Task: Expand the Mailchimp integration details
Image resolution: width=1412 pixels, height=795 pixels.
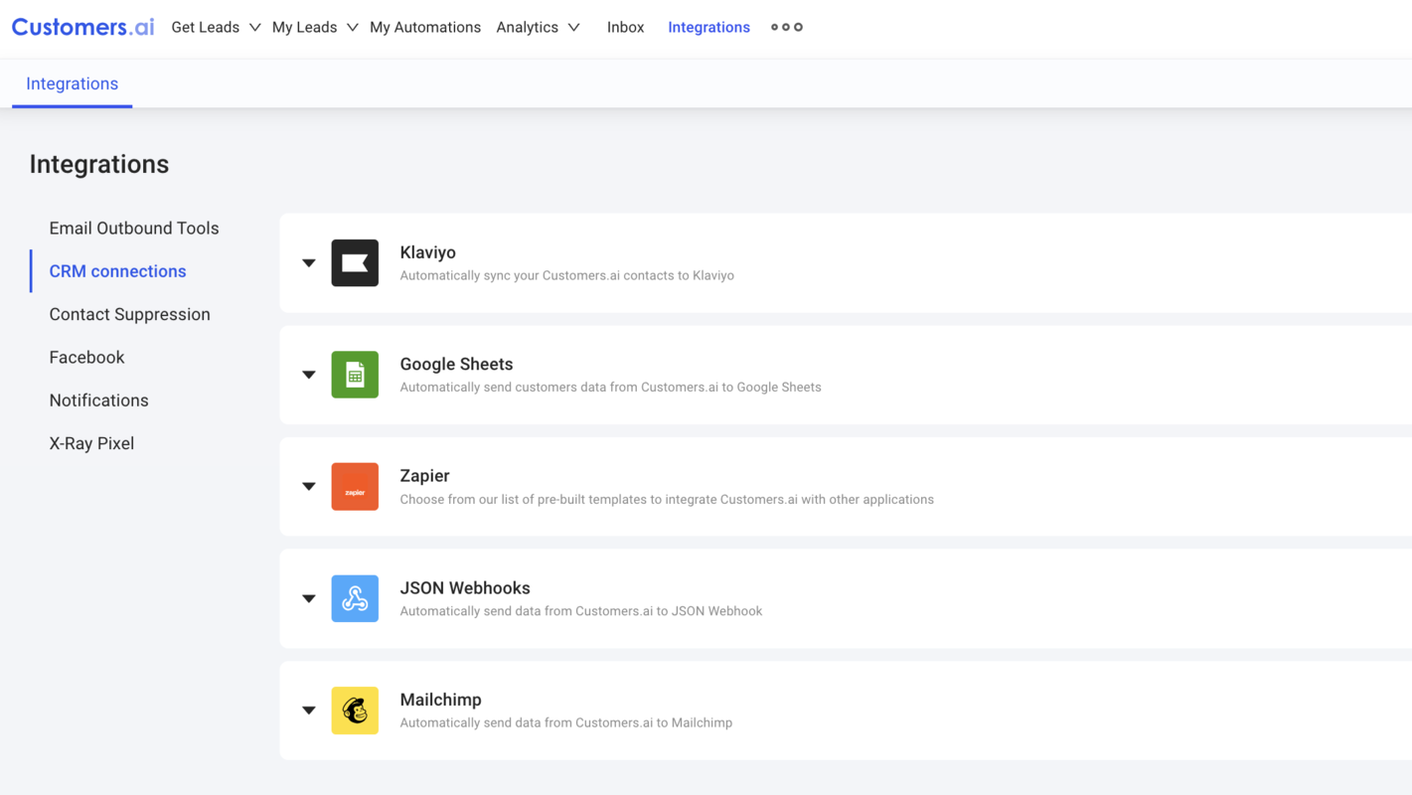Action: [308, 710]
